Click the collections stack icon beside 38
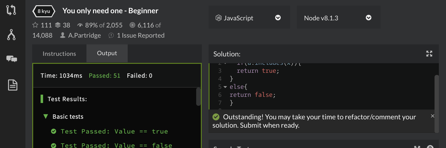Viewport: 446px width, 148px height. [58, 25]
